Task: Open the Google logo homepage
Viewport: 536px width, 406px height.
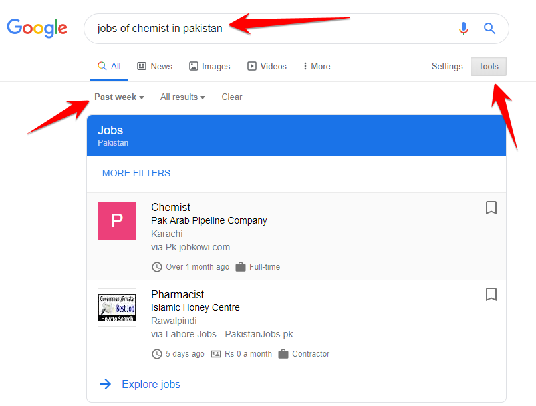Action: [x=37, y=28]
